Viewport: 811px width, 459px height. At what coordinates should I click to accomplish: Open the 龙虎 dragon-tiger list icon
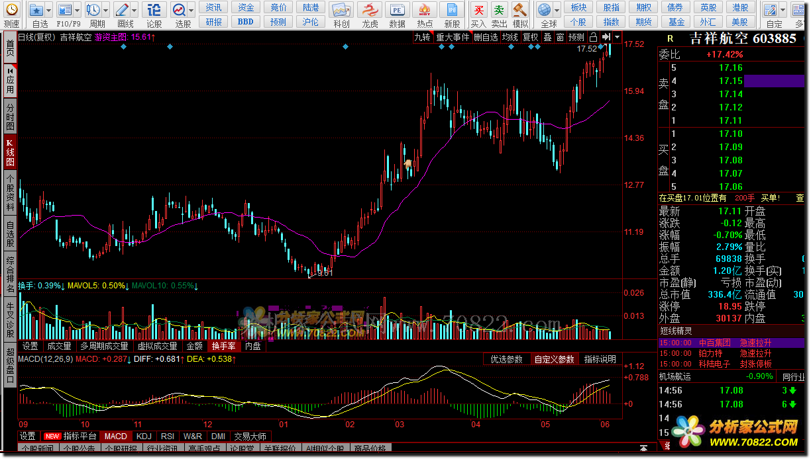(370, 10)
